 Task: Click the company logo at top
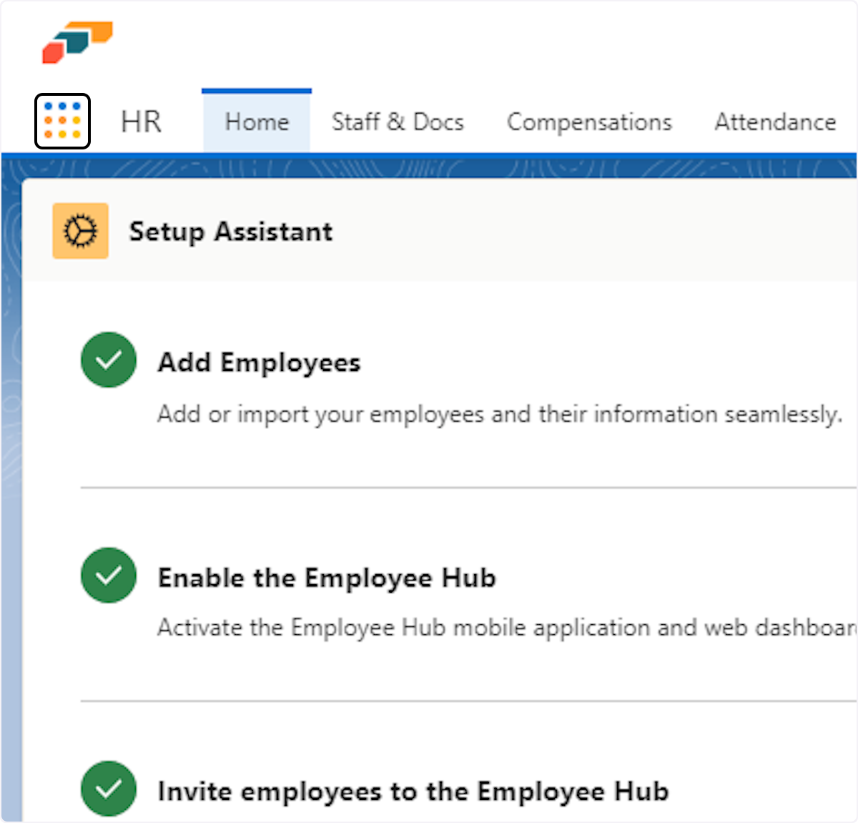tap(77, 42)
